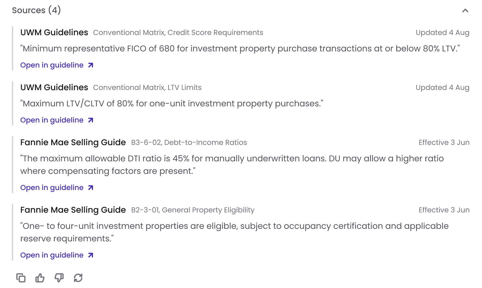
Task: Click the minimum FICO of 680 quote
Action: coord(240,48)
